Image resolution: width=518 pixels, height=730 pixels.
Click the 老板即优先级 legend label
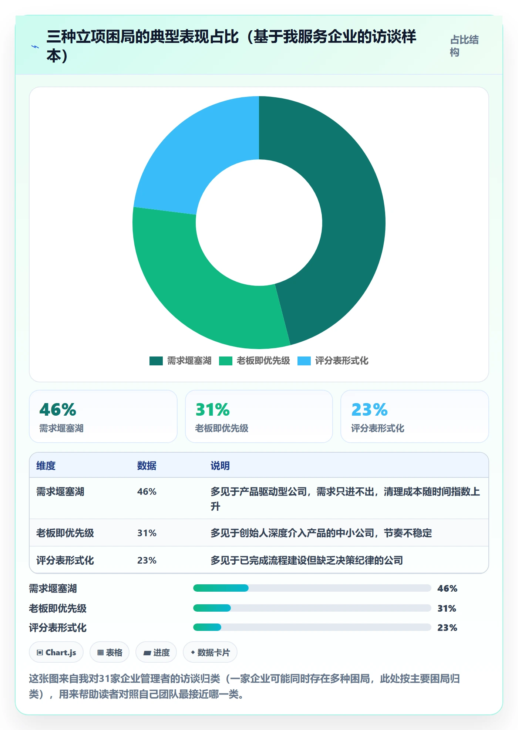[x=263, y=361]
